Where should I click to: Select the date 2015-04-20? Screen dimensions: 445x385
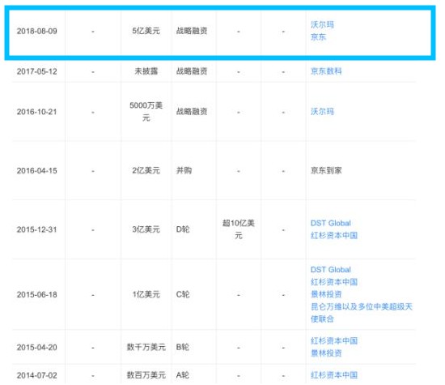pos(37,347)
